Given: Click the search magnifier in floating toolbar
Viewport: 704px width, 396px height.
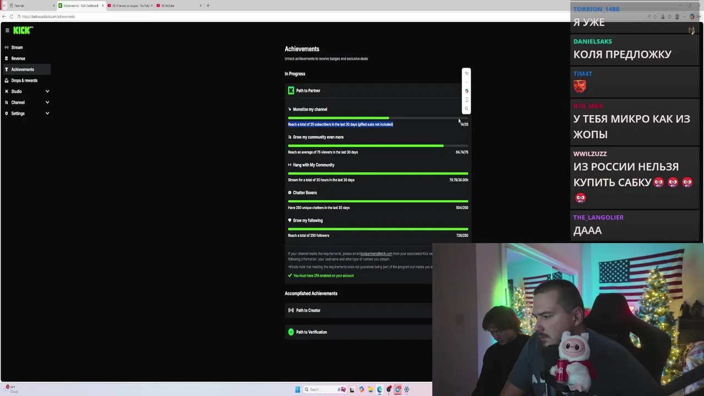Looking at the screenshot, I should 466,108.
